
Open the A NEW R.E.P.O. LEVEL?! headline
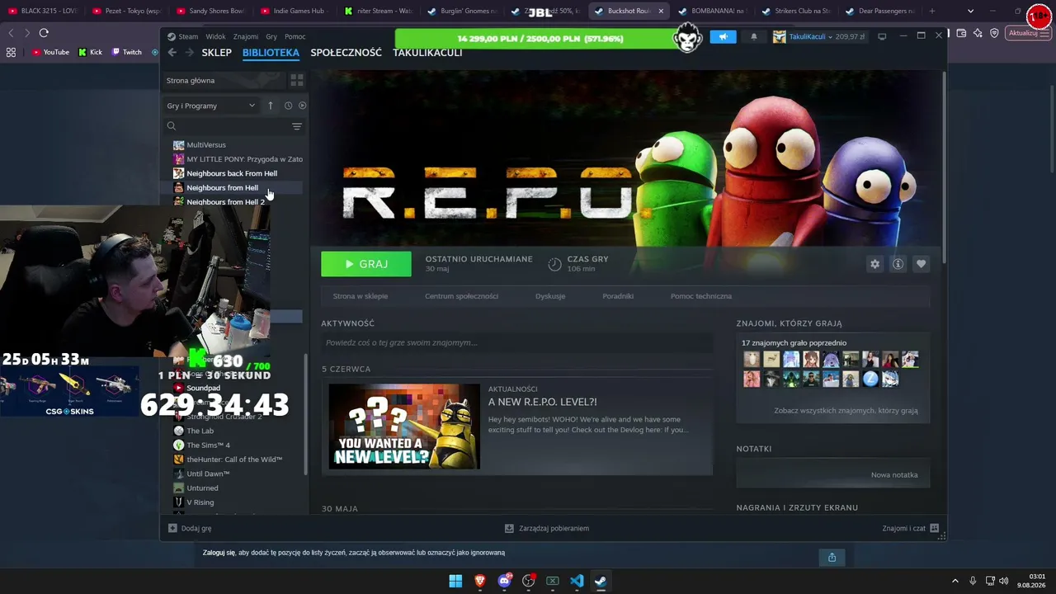(542, 402)
